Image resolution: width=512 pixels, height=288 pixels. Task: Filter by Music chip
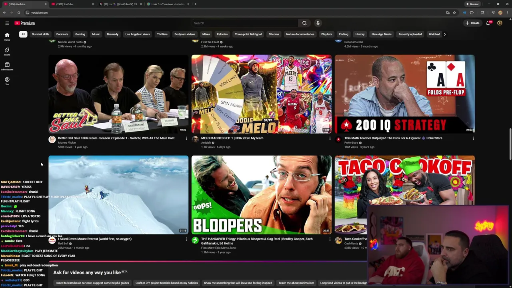[96, 34]
